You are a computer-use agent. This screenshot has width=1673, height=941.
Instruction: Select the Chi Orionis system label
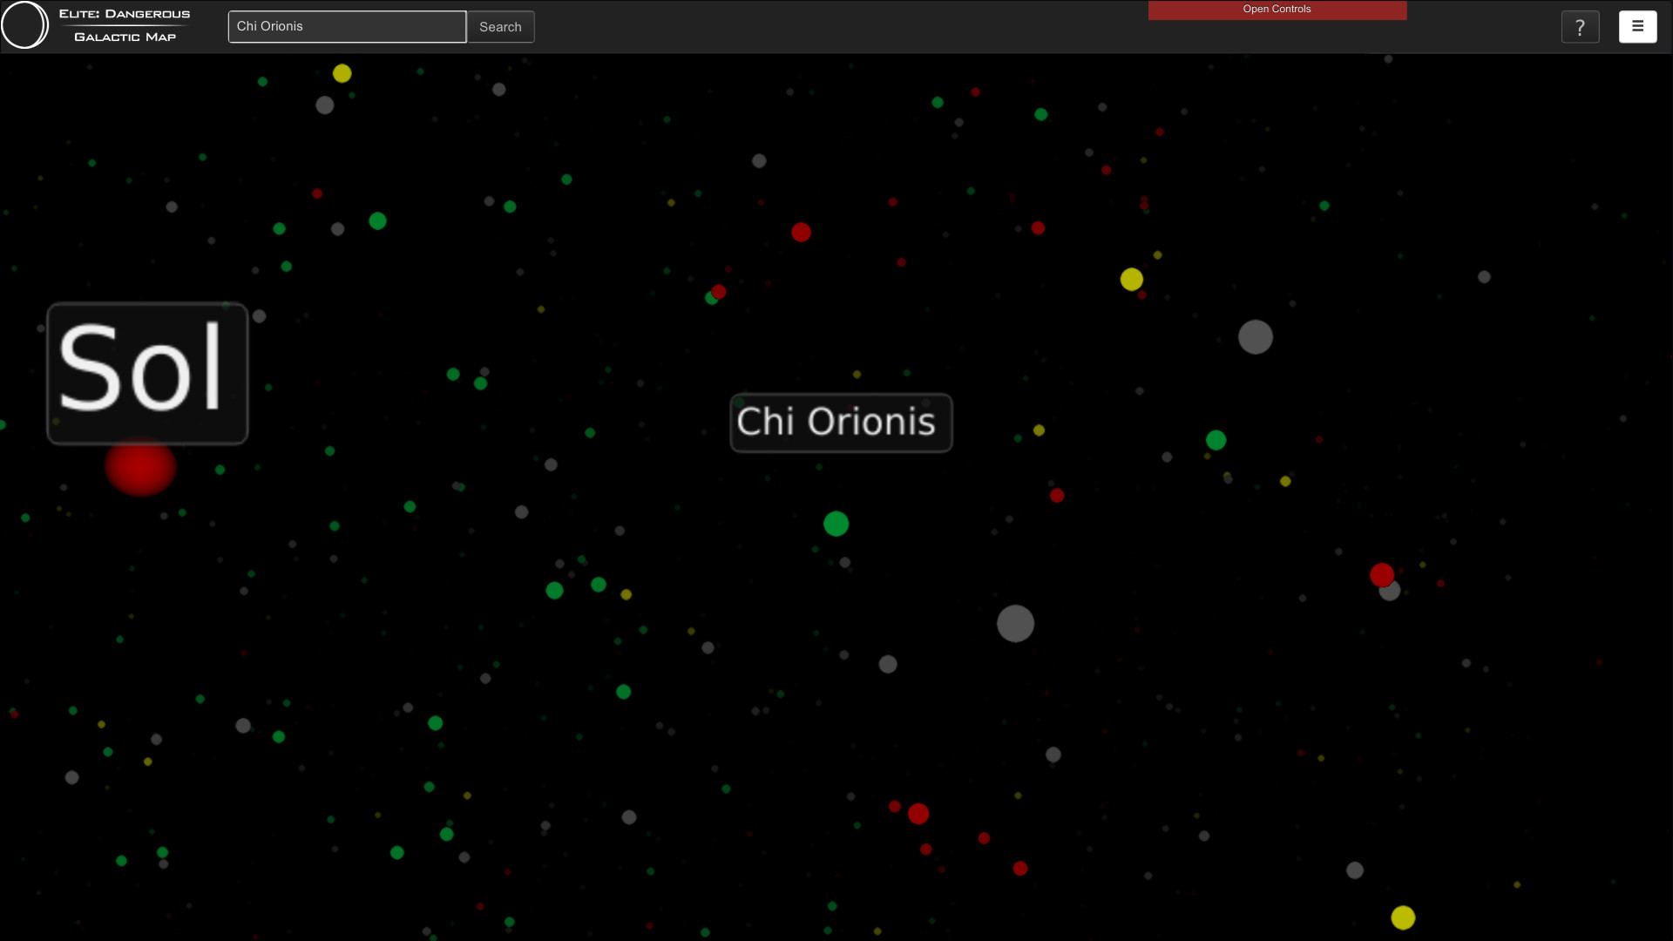[841, 423]
